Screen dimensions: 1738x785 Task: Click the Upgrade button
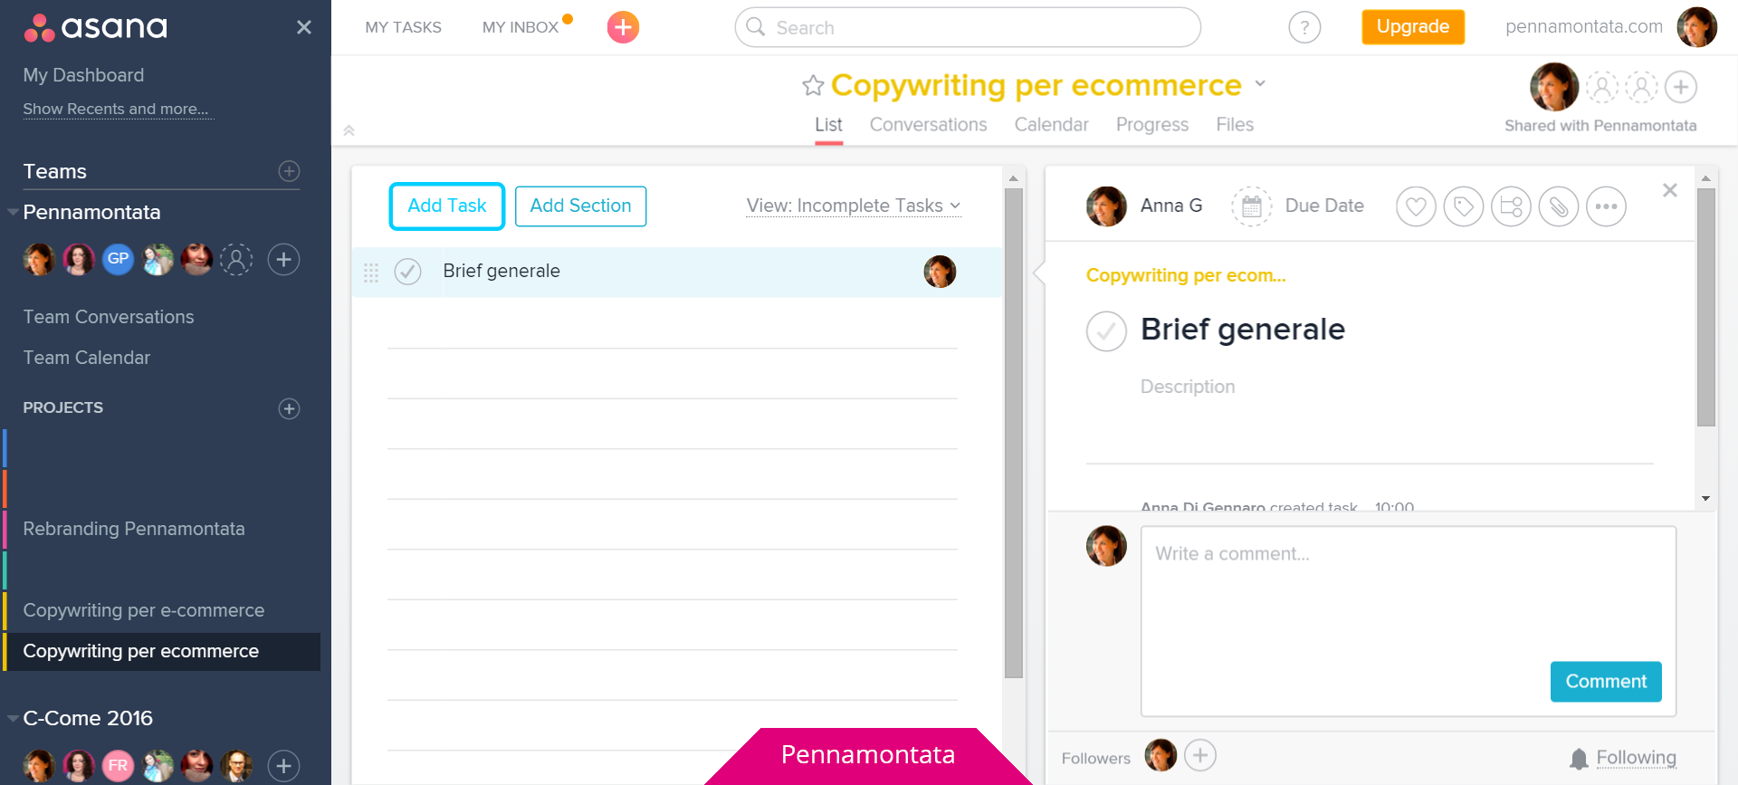1412,27
